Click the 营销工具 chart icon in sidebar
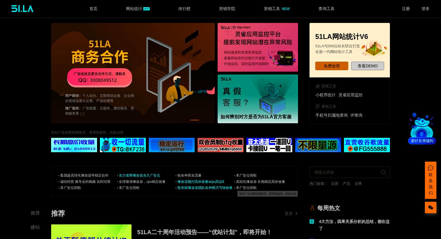 point(317,86)
